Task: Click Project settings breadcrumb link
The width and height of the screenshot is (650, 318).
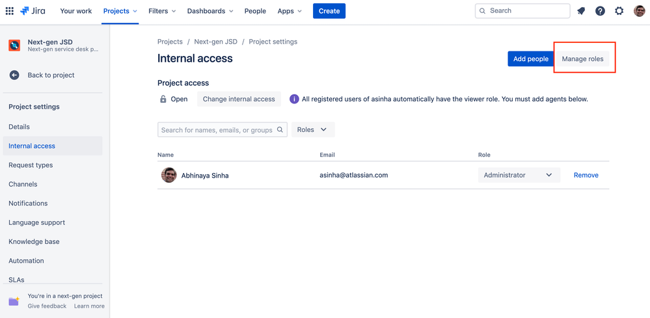Action: 273,42
